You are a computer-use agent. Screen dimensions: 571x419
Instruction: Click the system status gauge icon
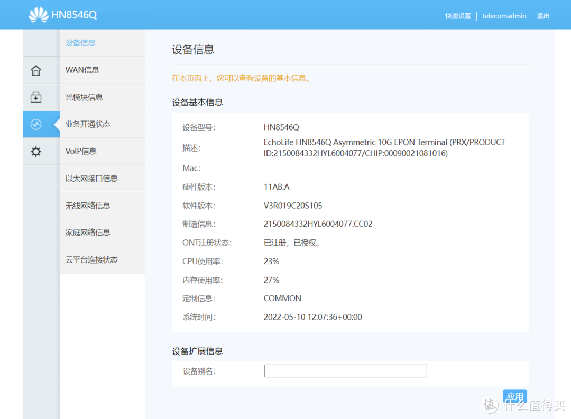(x=35, y=124)
